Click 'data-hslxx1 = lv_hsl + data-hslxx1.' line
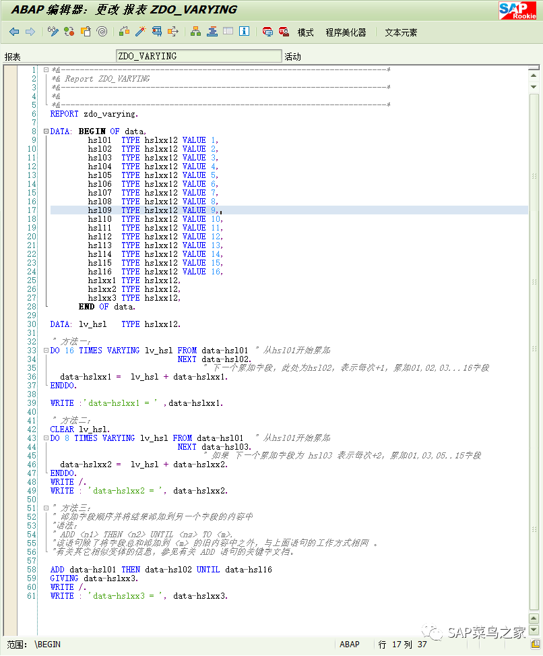Screen dimensions: 543x656 tap(143, 377)
